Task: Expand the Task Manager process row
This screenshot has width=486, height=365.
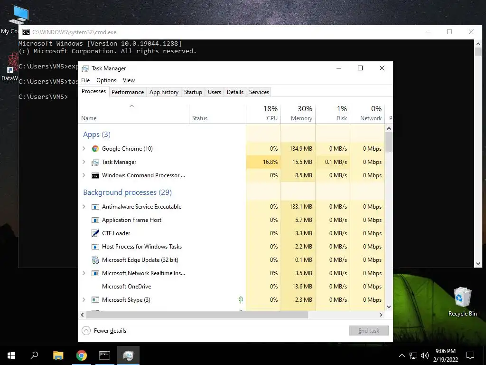Action: coord(84,162)
